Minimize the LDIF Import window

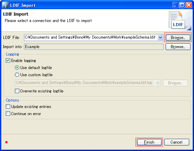175,5
